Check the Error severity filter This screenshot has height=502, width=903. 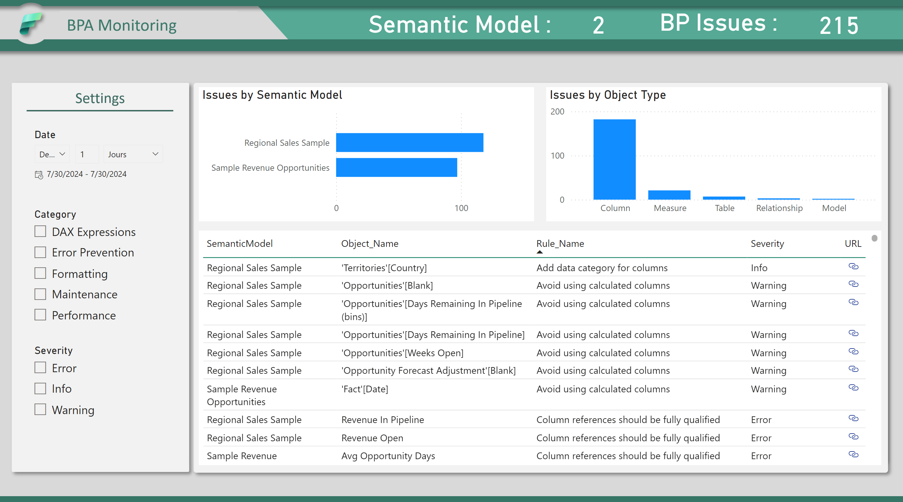[x=40, y=367]
